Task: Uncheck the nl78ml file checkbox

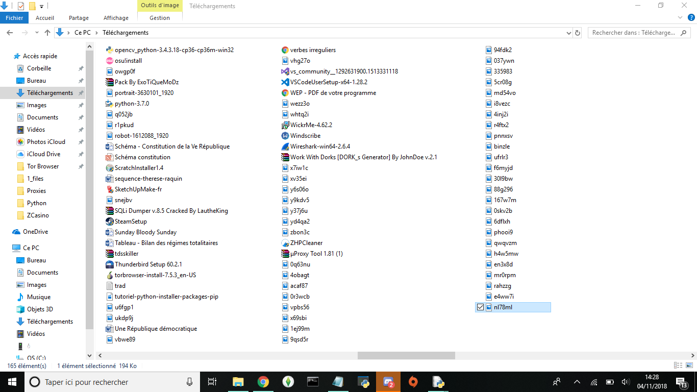Action: pyautogui.click(x=480, y=307)
